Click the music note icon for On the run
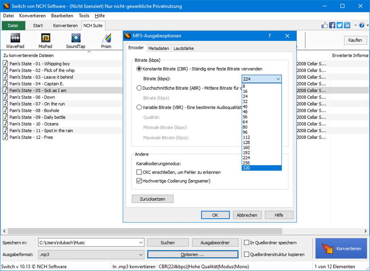 pos(5,103)
